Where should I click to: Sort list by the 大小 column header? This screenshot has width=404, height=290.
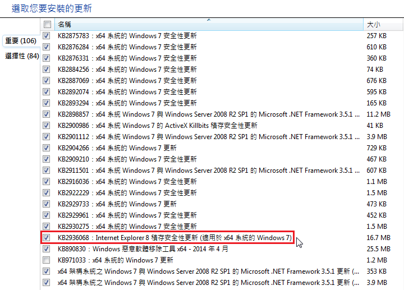(383, 25)
